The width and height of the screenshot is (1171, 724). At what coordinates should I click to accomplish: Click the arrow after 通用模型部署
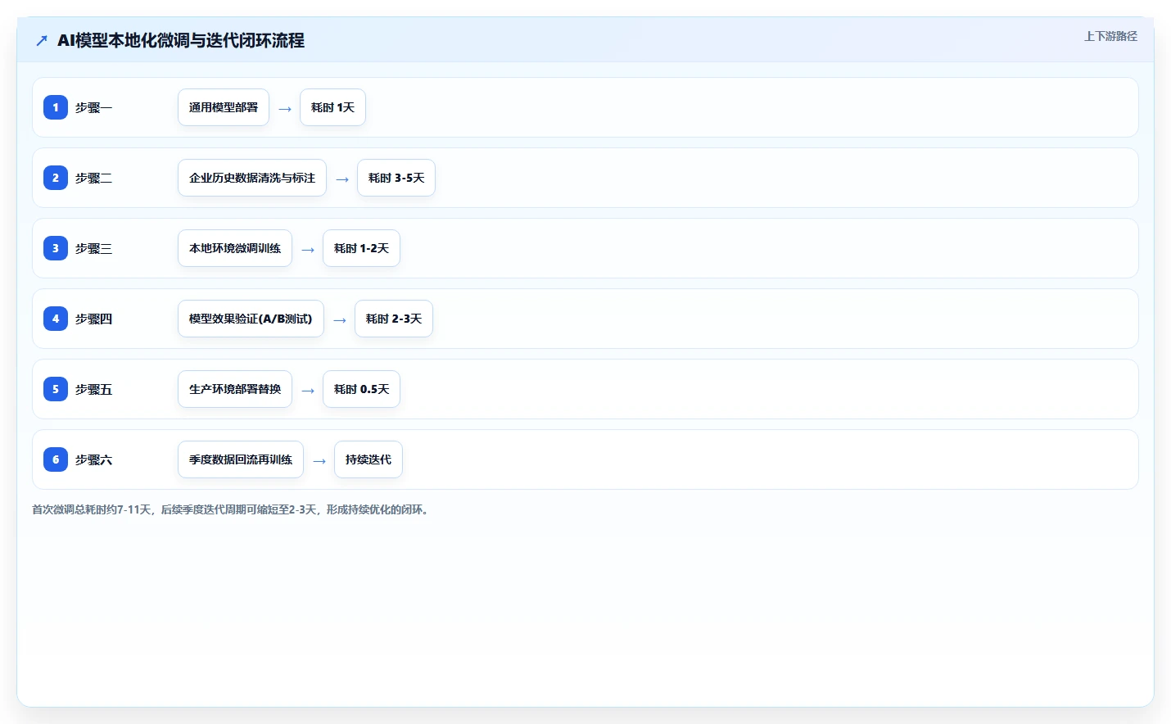point(285,108)
